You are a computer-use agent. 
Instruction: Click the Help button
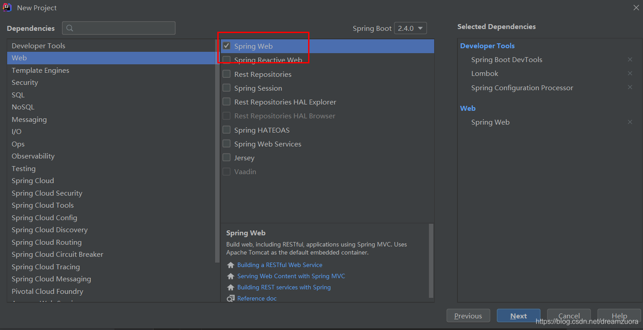(619, 316)
